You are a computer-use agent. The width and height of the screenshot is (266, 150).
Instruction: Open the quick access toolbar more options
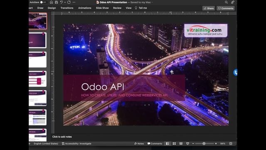click(74, 2)
